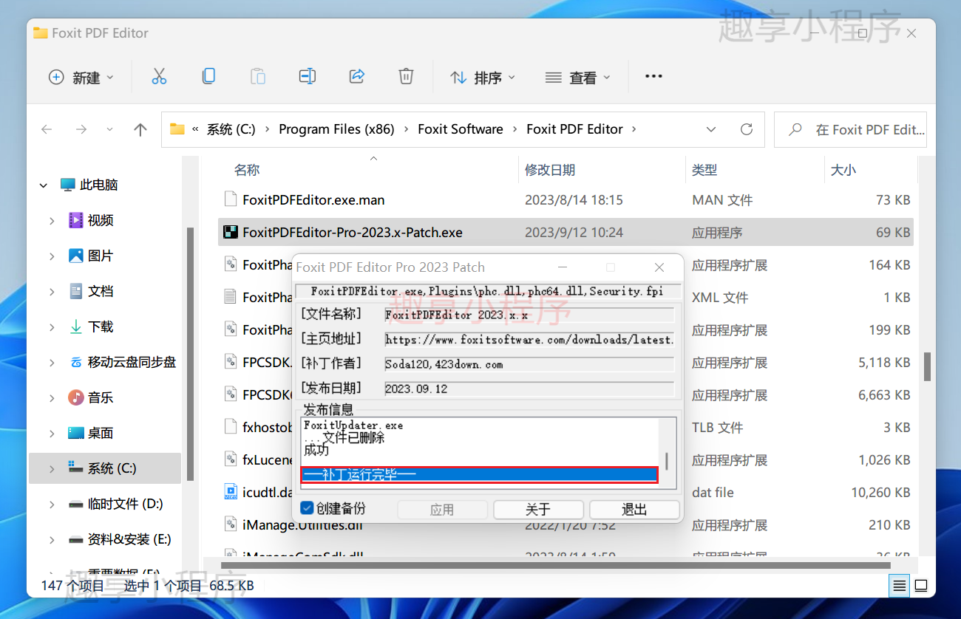Click the 音乐 (Music) icon in sidebar
This screenshot has height=619, width=961.
[75, 397]
